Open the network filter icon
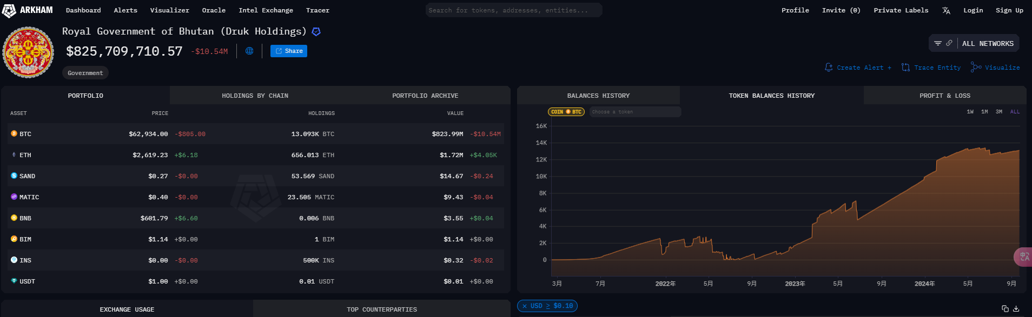This screenshot has width=1032, height=317. click(938, 43)
